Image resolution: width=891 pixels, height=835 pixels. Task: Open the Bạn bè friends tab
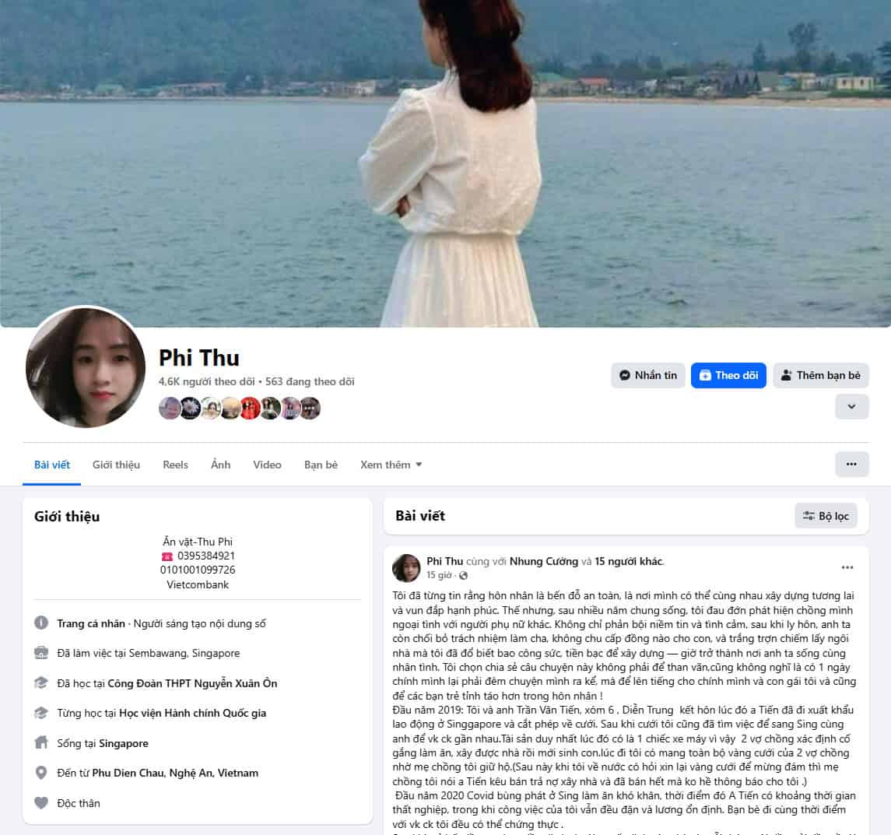(321, 465)
